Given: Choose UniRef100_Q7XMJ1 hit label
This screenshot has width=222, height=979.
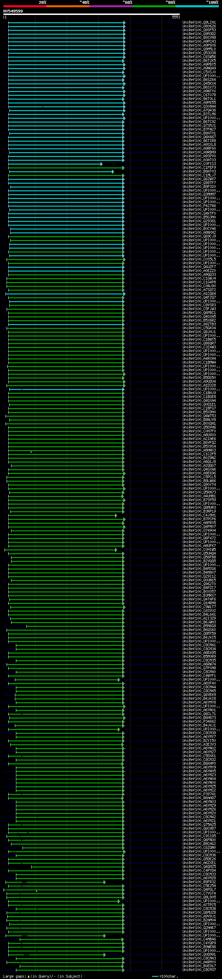Looking at the screenshot, I should pyautogui.click(x=199, y=125).
